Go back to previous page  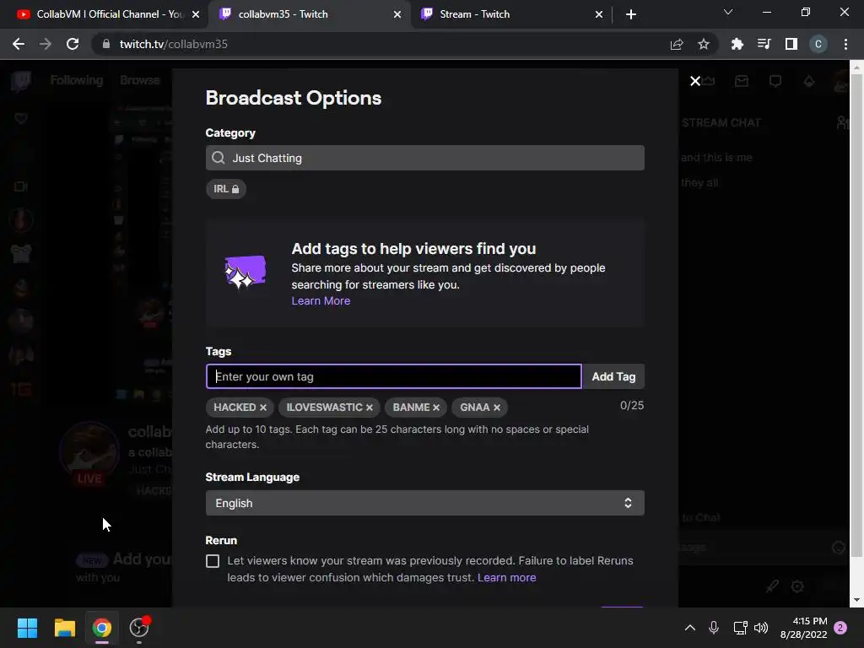point(19,44)
